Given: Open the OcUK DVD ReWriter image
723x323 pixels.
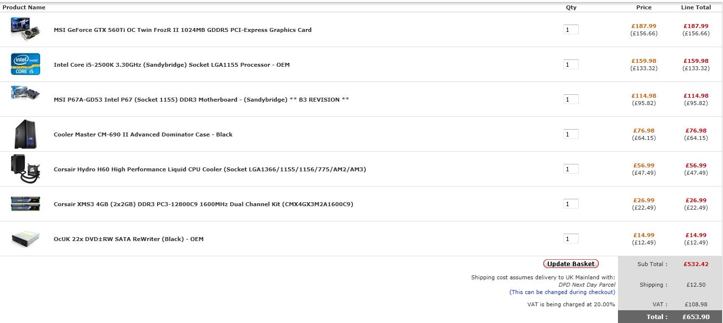Looking at the screenshot, I should [26, 239].
